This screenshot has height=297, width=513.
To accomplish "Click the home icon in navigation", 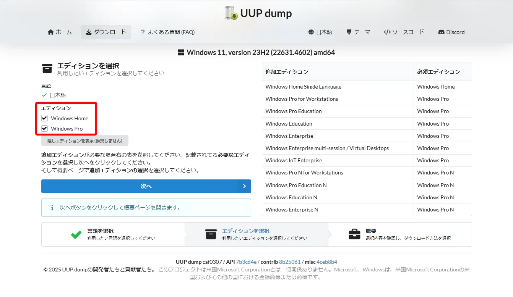I will 50,32.
